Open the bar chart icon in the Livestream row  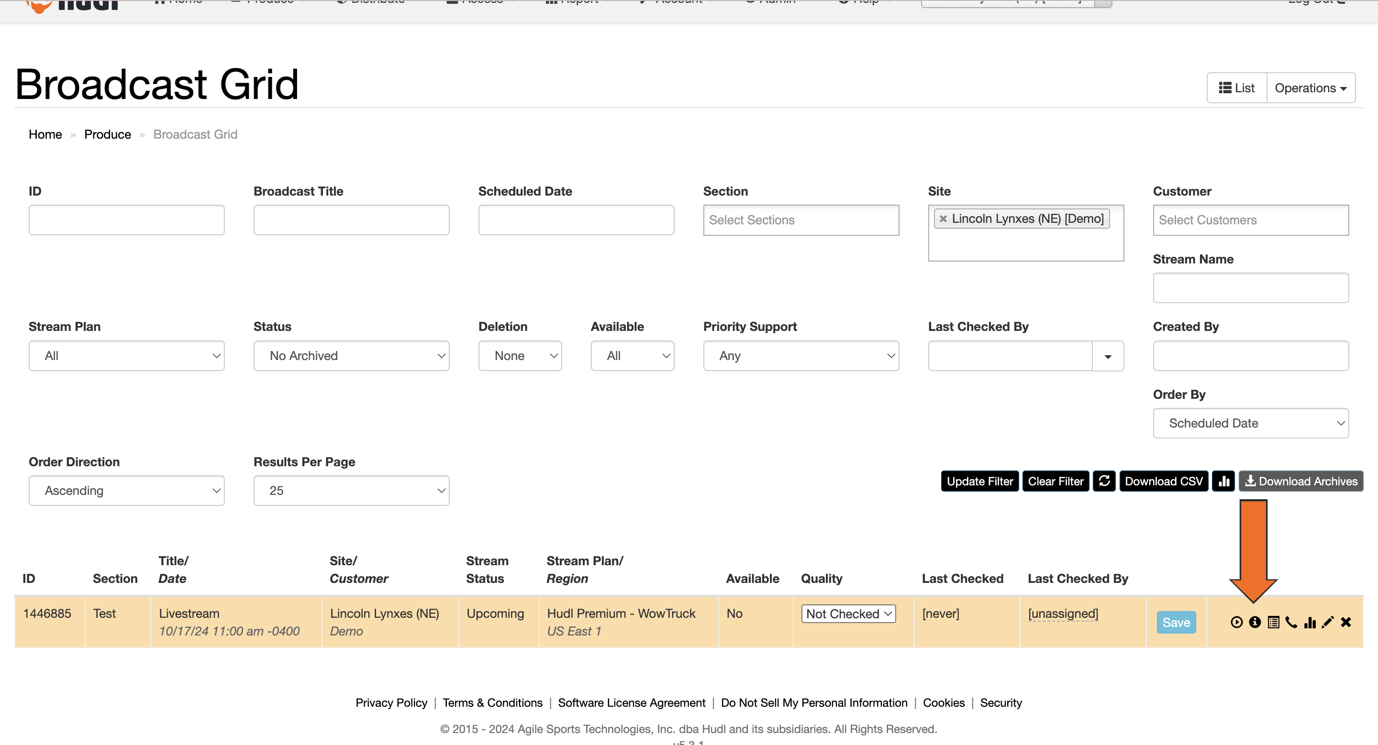click(1310, 622)
